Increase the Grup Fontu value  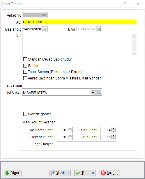click(114, 136)
